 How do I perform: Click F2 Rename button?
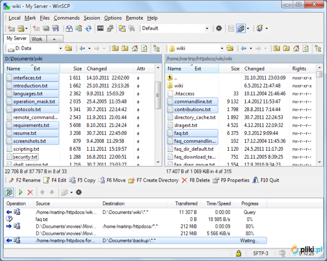[x=25, y=180]
